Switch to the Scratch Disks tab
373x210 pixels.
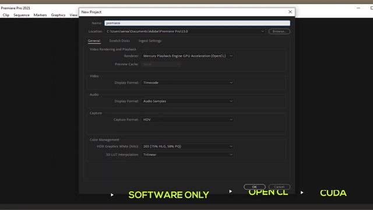(119, 41)
